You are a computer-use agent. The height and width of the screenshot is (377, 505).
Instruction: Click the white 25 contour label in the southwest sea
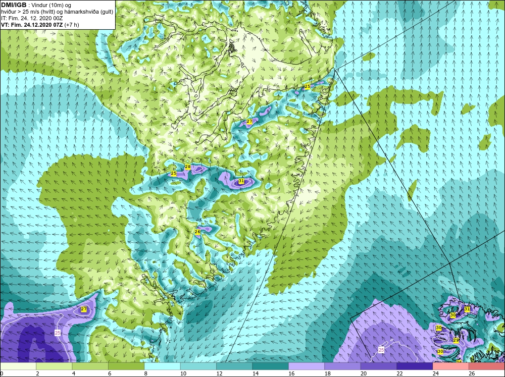point(58,333)
